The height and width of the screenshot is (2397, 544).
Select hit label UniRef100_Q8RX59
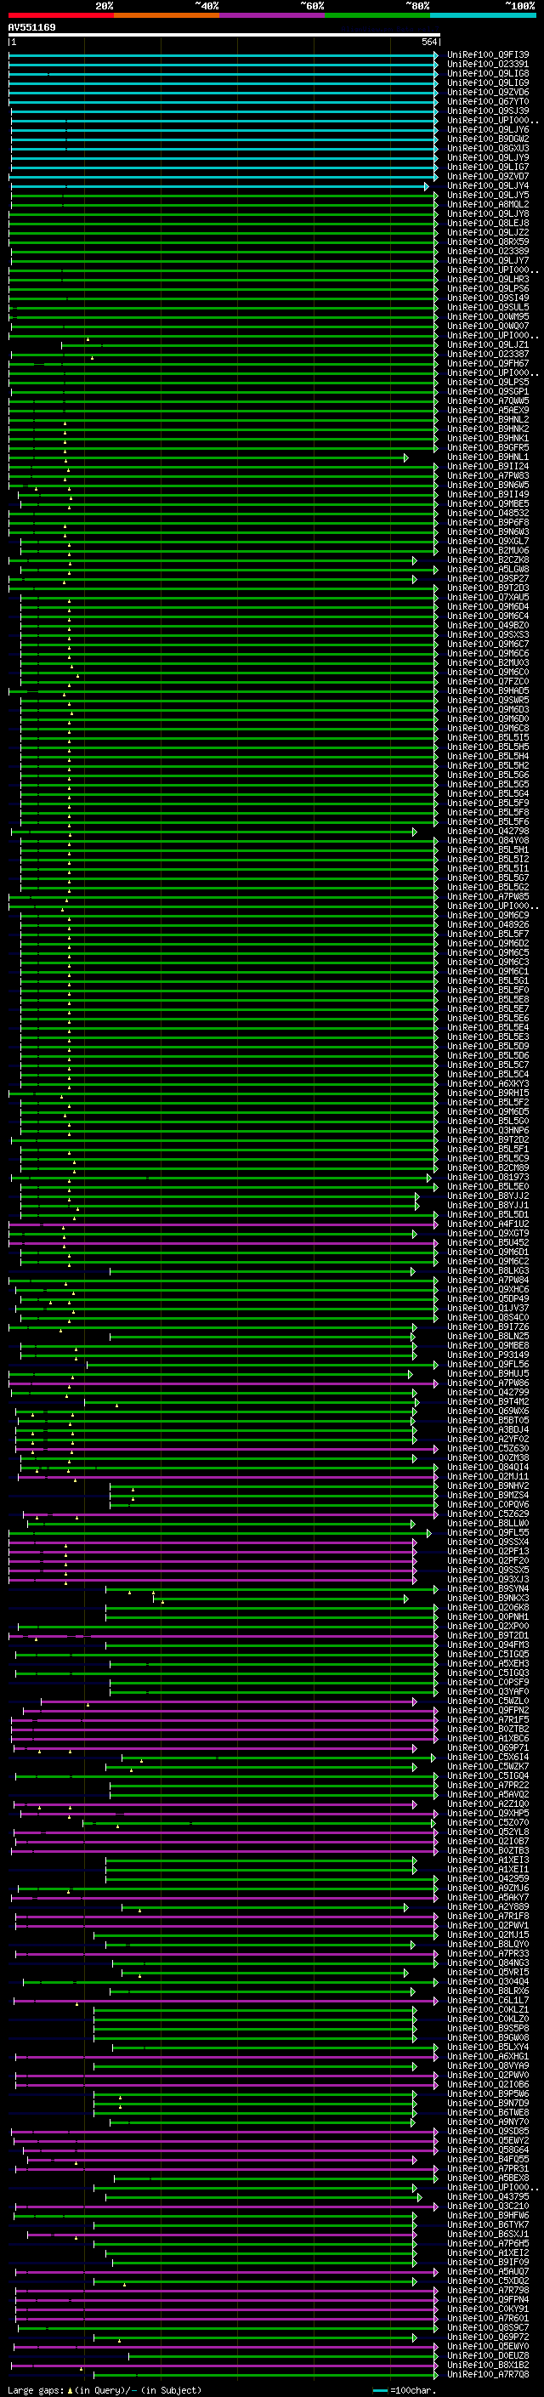click(488, 242)
